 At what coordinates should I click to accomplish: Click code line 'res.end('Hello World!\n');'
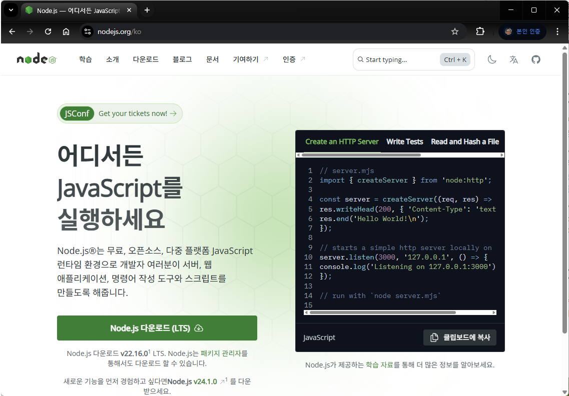pos(374,218)
